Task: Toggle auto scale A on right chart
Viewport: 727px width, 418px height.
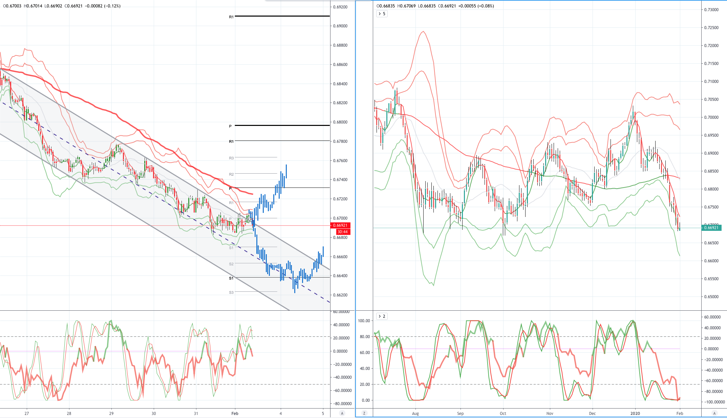Action: tap(714, 413)
